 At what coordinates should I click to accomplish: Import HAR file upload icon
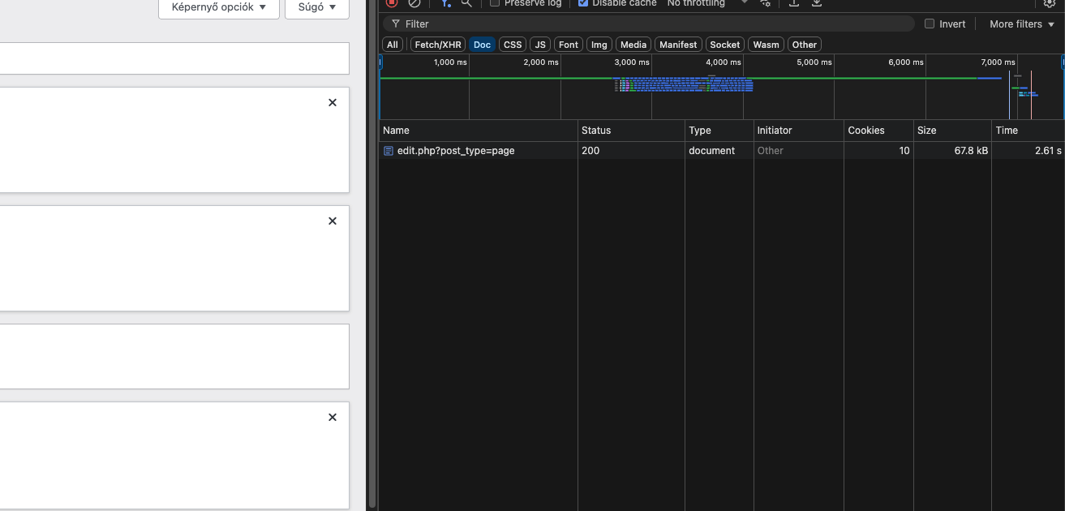tap(794, 3)
